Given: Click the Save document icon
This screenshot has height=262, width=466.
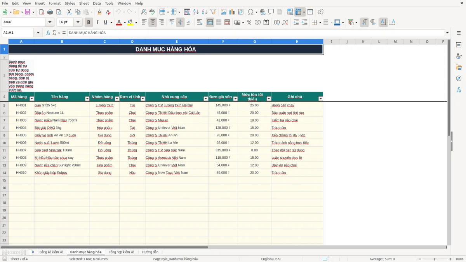Looking at the screenshot, I should click(28, 12).
